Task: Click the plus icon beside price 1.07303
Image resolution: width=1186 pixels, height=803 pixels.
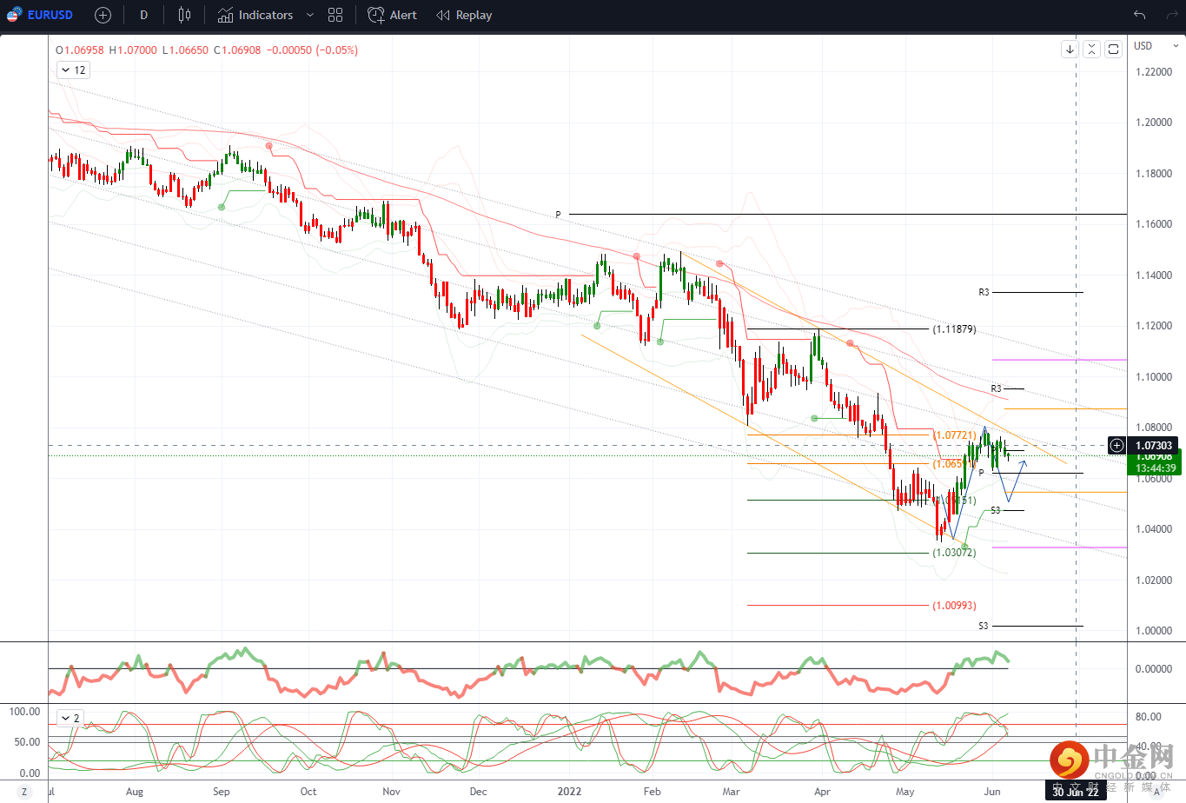Action: coord(1116,446)
